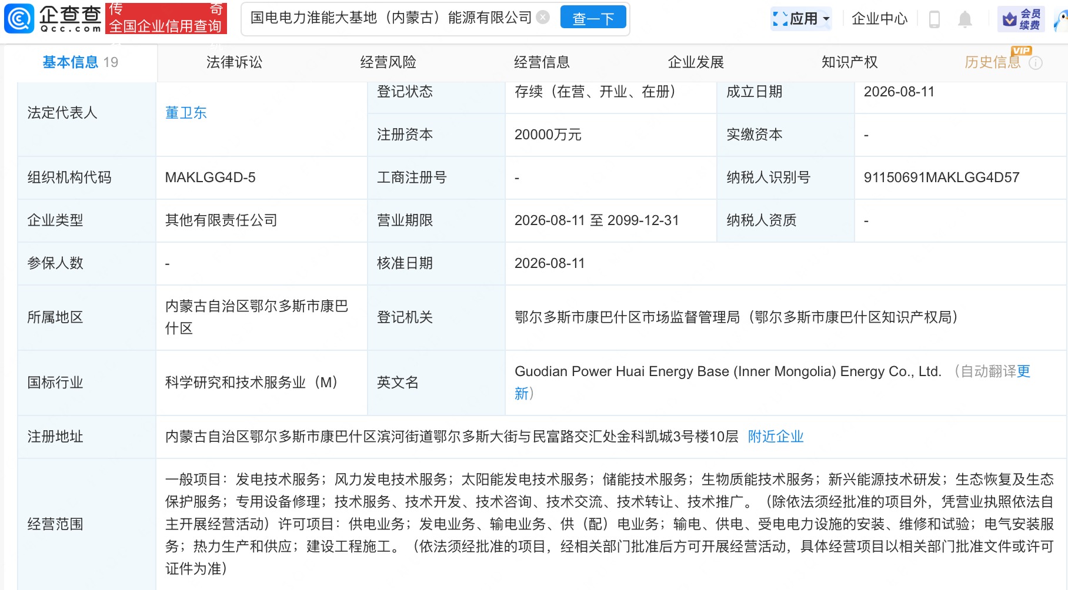
Task: Click the 登记机关 label cell
Action: [x=436, y=317]
